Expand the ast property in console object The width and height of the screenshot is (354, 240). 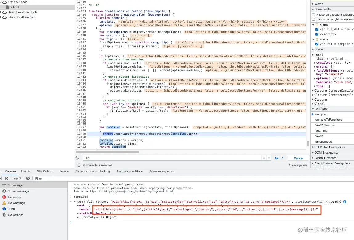pyautogui.click(x=78, y=205)
